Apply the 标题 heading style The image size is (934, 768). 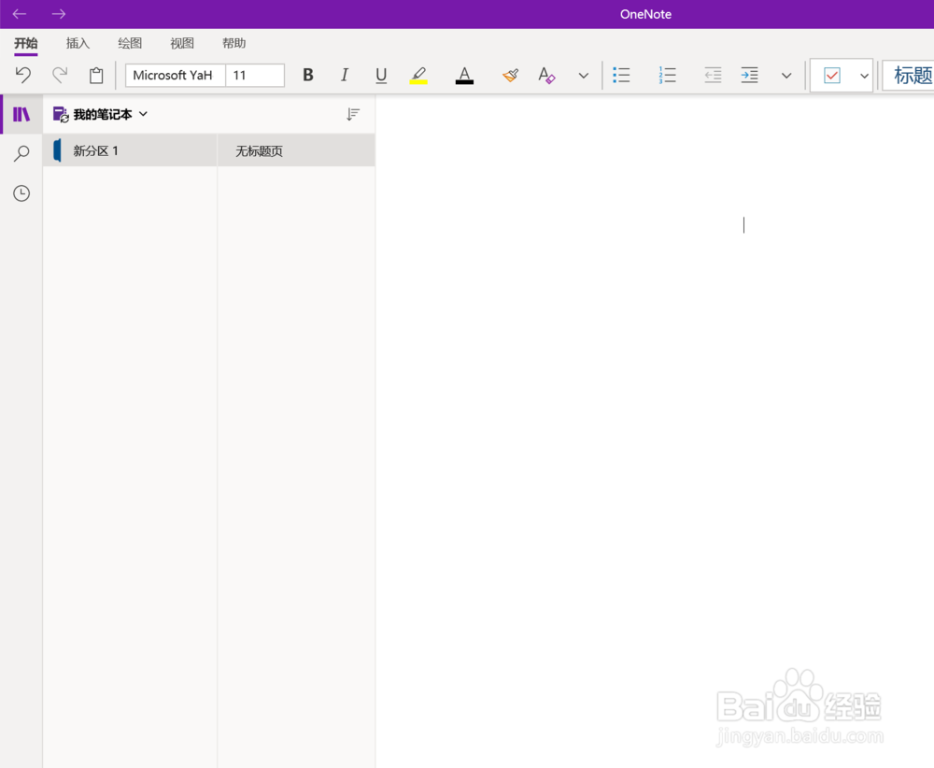[909, 75]
